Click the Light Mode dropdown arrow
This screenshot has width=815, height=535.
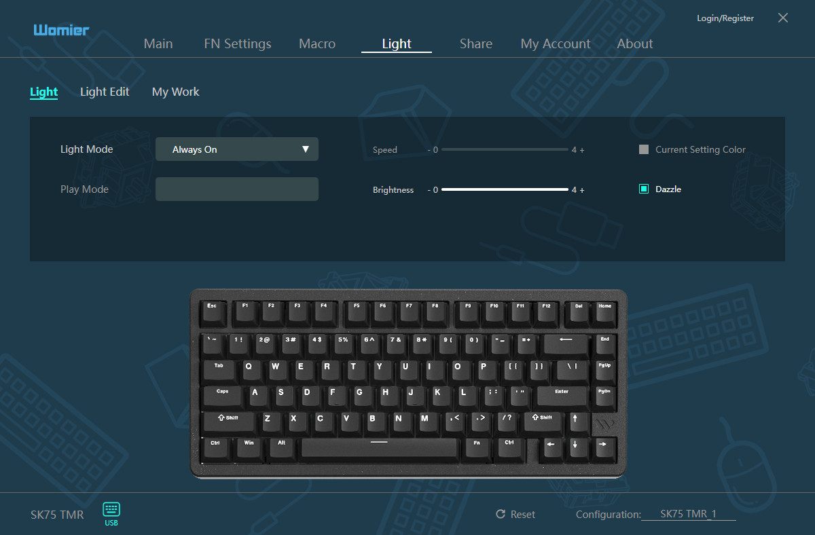point(306,149)
